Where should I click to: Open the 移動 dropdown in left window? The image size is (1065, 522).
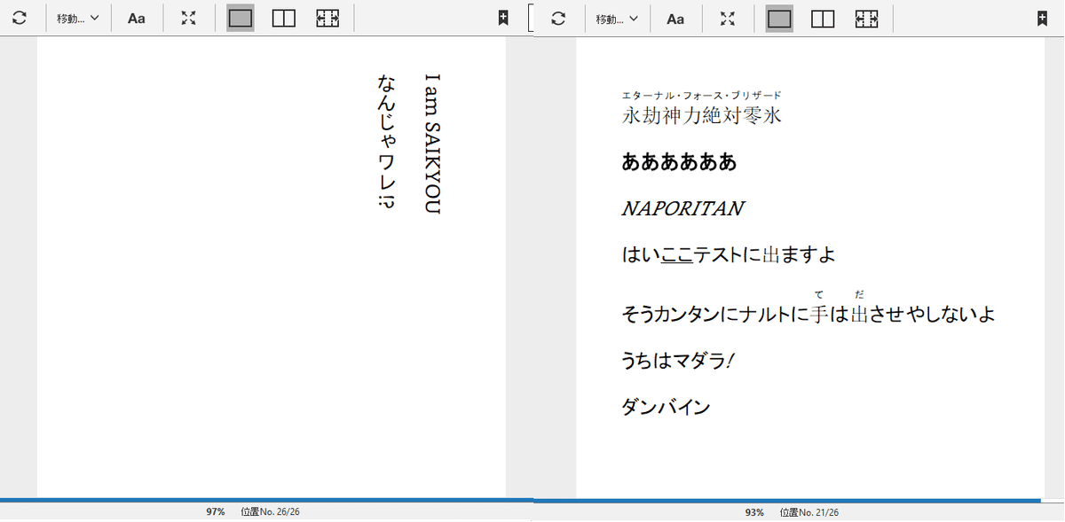[77, 18]
